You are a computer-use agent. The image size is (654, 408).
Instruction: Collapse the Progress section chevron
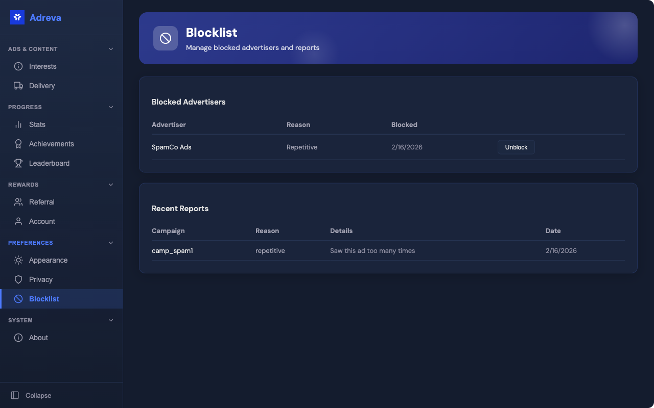click(x=111, y=107)
